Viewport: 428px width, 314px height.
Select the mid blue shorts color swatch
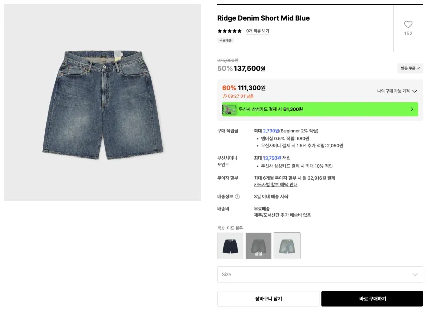click(x=287, y=246)
